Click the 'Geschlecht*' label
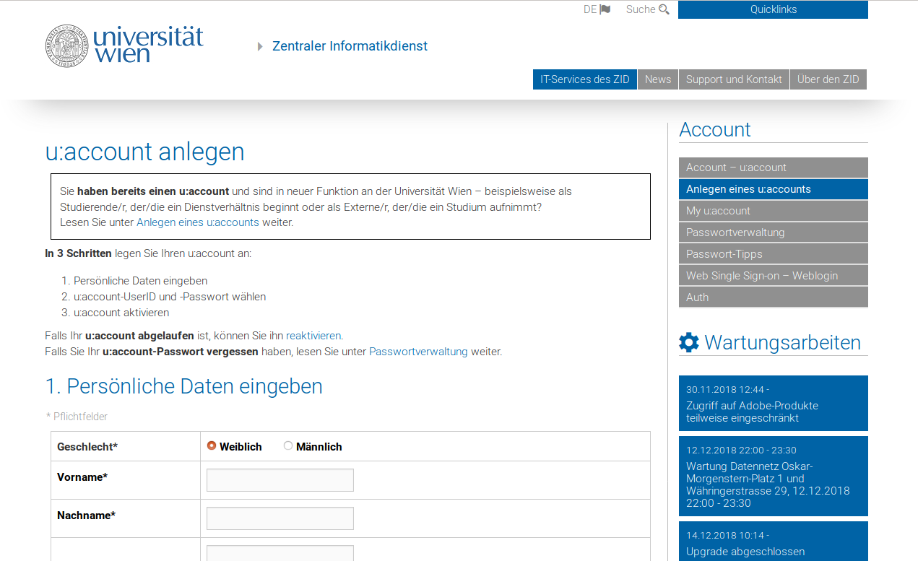This screenshot has width=918, height=561. (87, 447)
